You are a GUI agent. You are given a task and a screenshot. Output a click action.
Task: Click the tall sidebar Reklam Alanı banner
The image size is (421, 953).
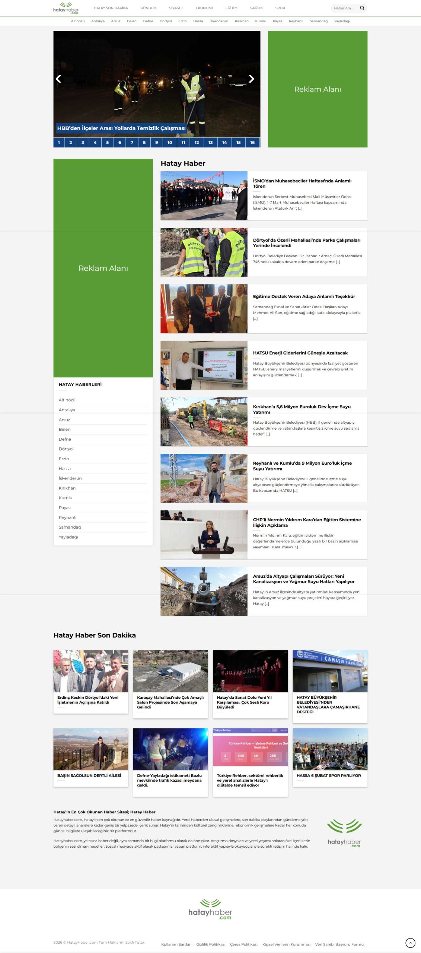point(103,268)
